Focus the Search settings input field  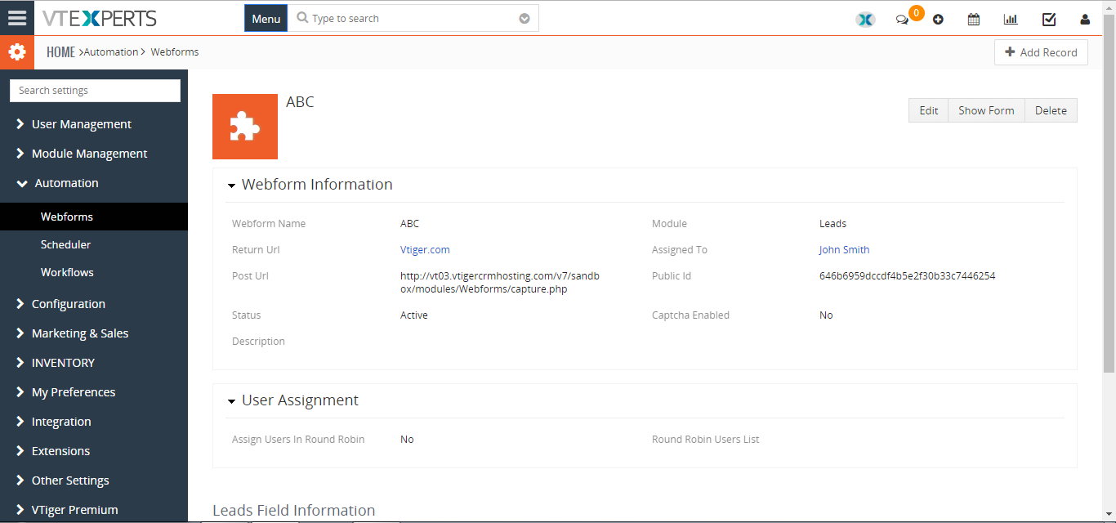[x=95, y=91]
